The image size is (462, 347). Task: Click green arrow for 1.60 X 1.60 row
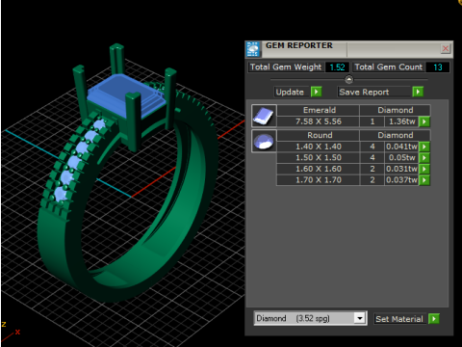click(x=424, y=169)
